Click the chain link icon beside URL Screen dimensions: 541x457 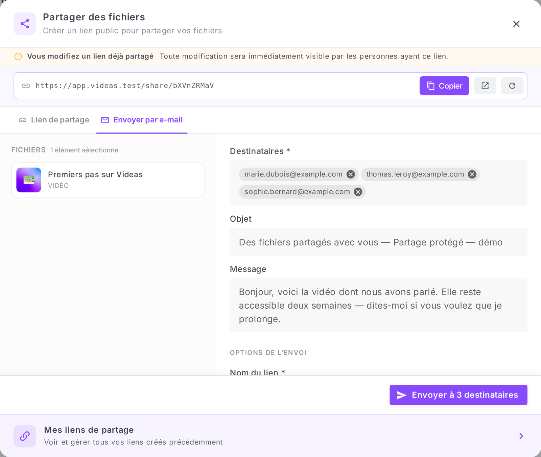point(26,86)
